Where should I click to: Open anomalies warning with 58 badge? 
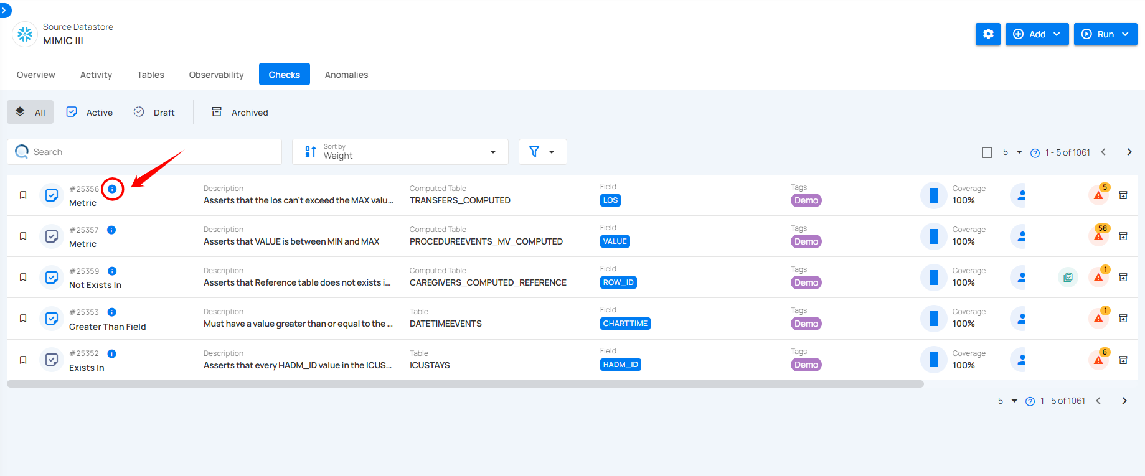1099,236
